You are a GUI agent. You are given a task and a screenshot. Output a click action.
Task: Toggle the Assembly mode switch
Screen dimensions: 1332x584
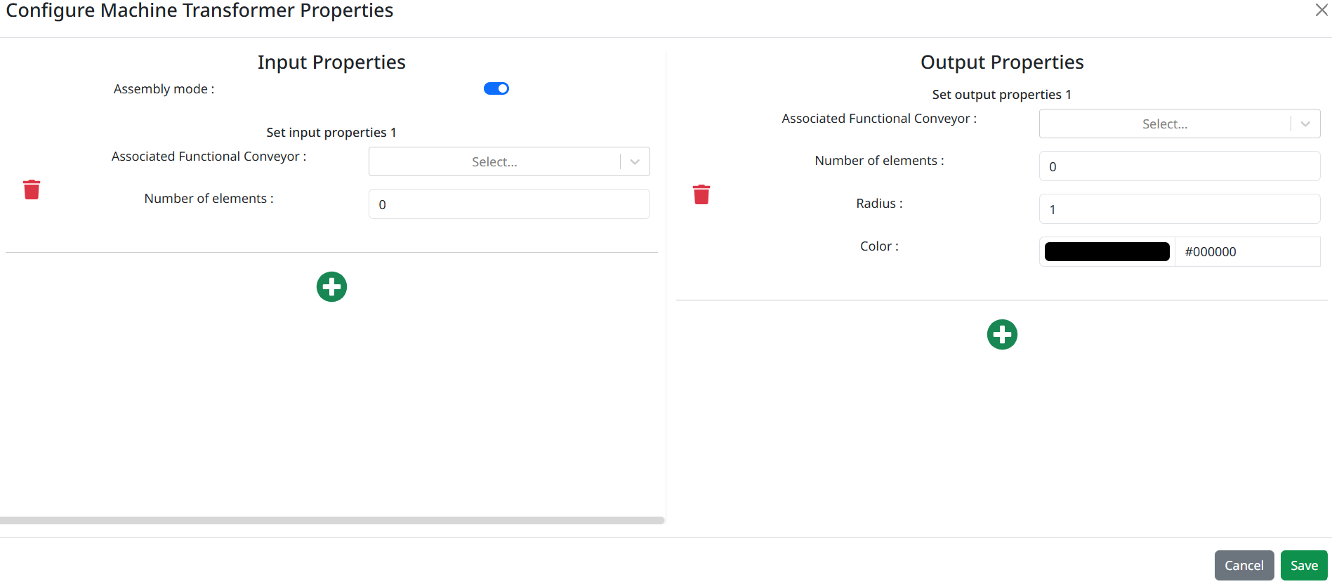(x=496, y=88)
